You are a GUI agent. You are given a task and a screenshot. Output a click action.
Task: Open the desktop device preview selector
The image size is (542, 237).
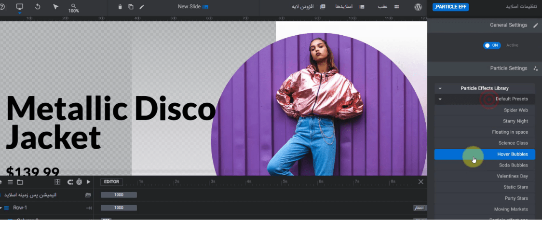[20, 7]
